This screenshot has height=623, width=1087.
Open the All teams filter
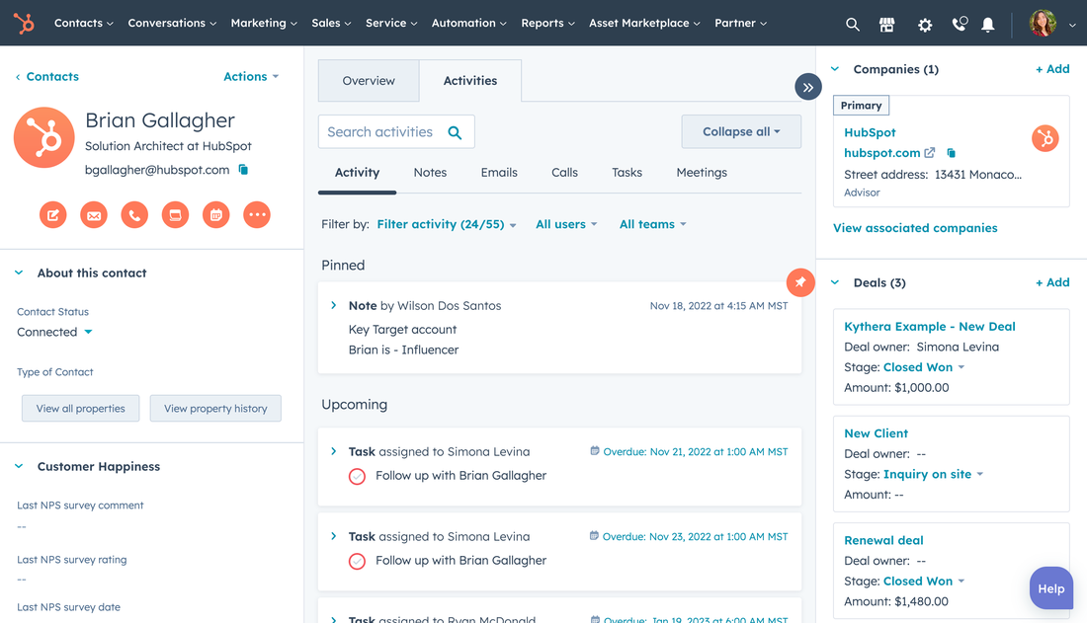pos(652,224)
